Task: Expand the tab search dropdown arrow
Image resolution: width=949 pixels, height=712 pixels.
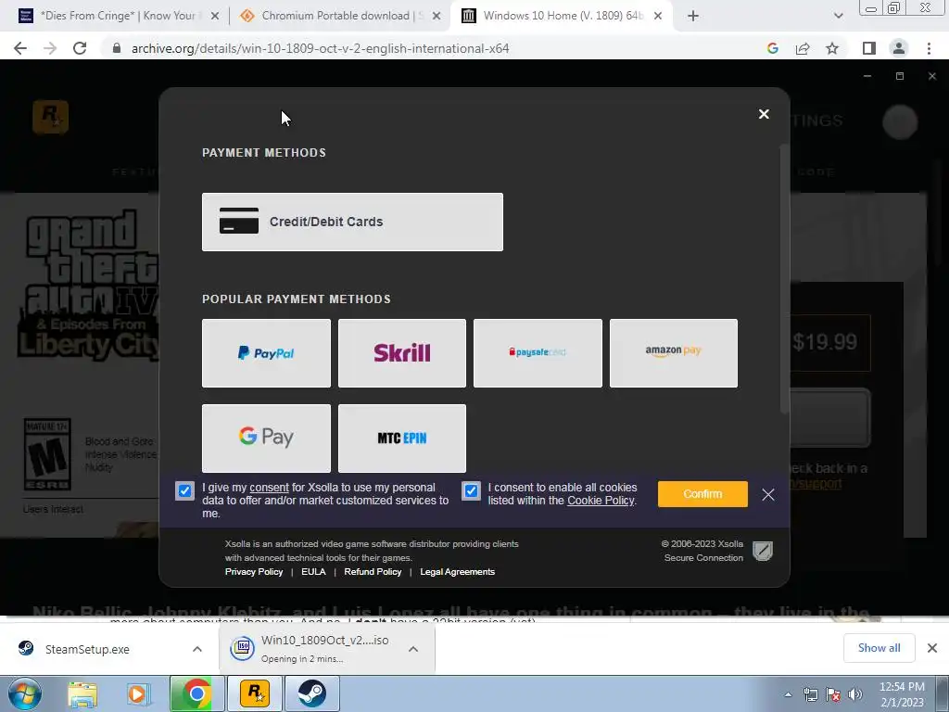Action: [838, 17]
